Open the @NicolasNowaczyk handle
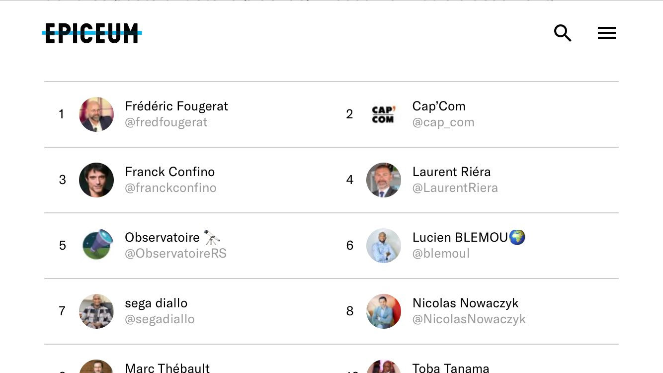663x373 pixels. pyautogui.click(x=469, y=319)
